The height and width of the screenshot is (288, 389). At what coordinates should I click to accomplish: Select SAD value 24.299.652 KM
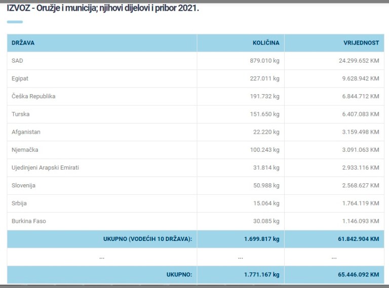[359, 61]
